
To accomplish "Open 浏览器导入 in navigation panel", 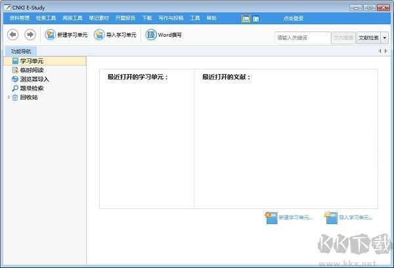I will coord(35,79).
